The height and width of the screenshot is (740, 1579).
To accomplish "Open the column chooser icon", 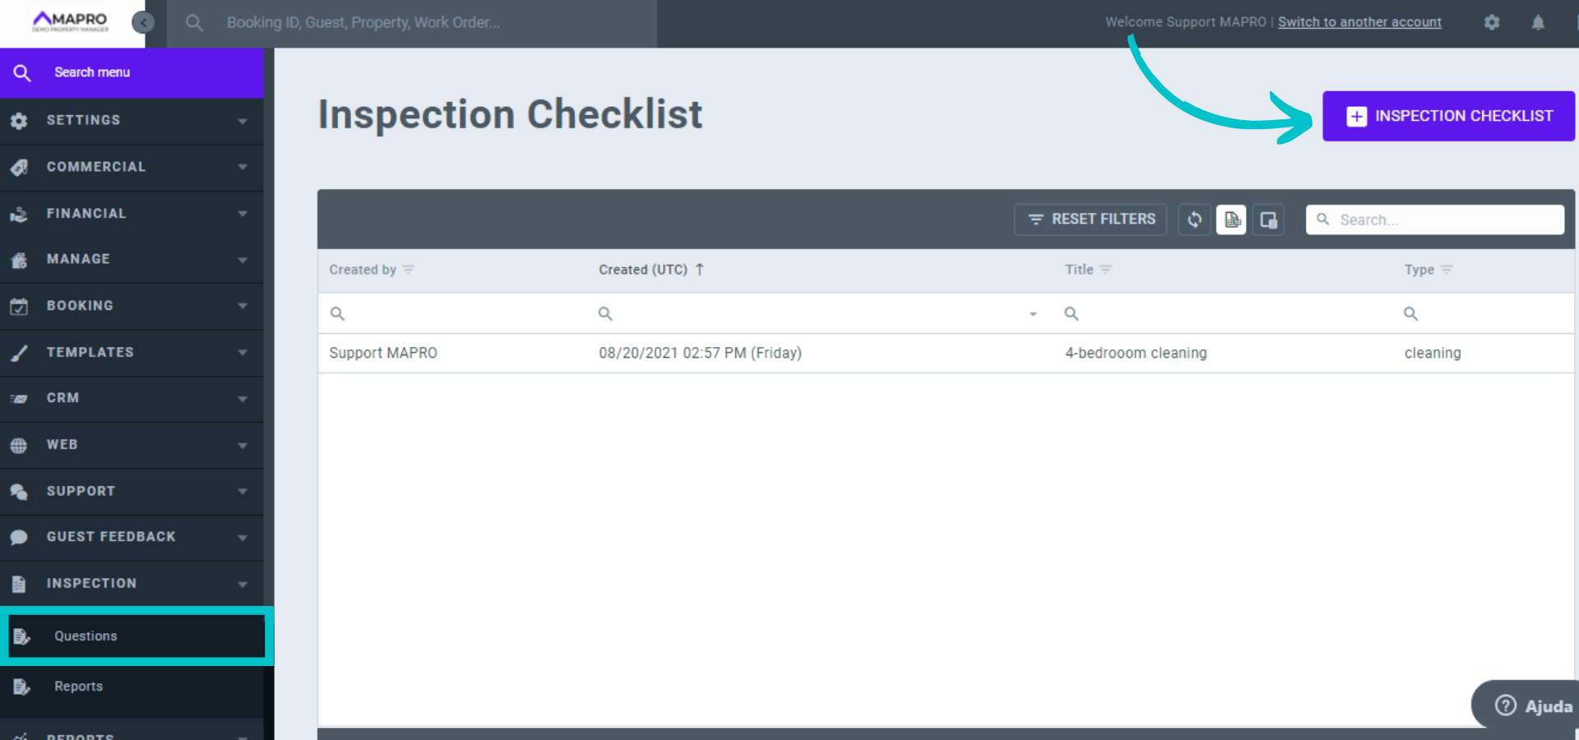I will (x=1268, y=220).
